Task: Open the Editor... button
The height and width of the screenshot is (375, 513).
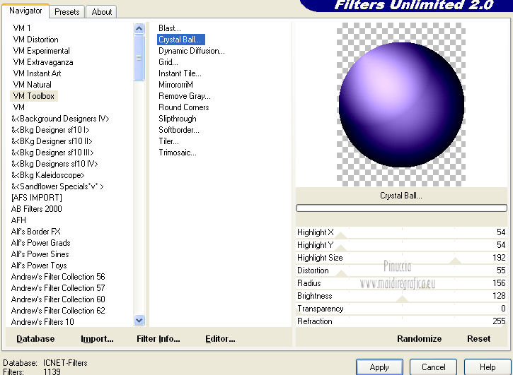Action: [220, 339]
